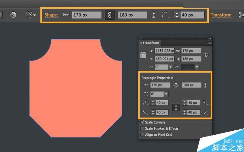Click the width icon in control bar
This screenshot has width=244, height=152.
click(x=66, y=15)
